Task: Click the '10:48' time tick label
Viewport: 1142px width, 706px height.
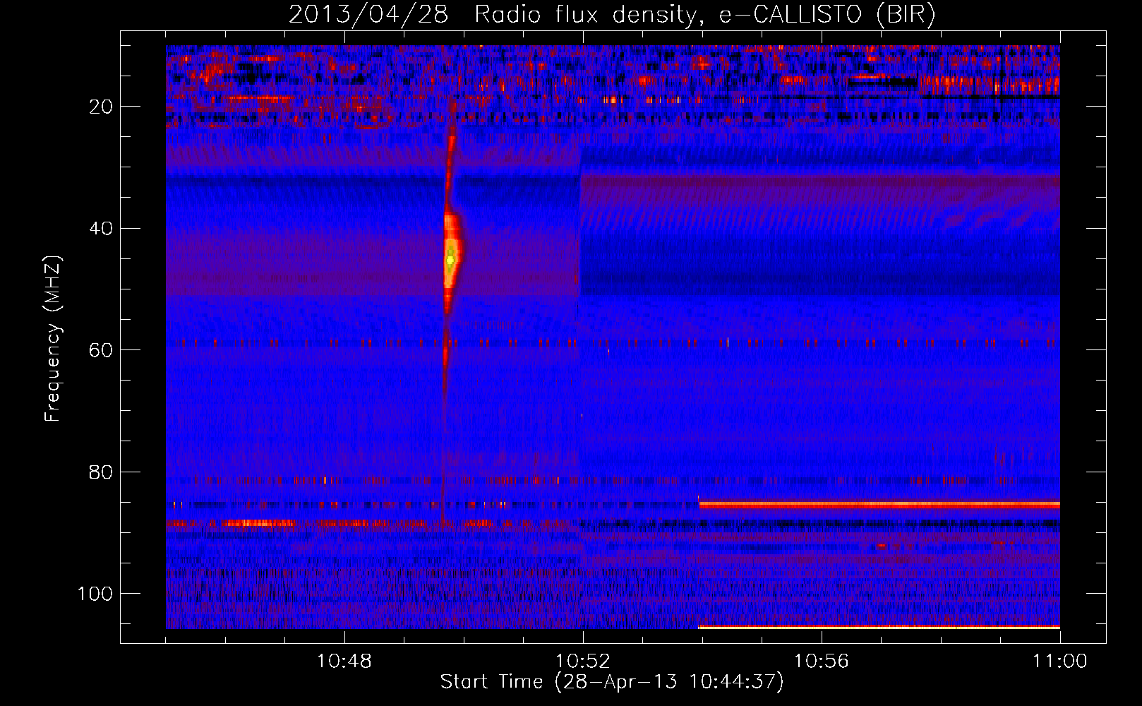Action: [x=344, y=662]
